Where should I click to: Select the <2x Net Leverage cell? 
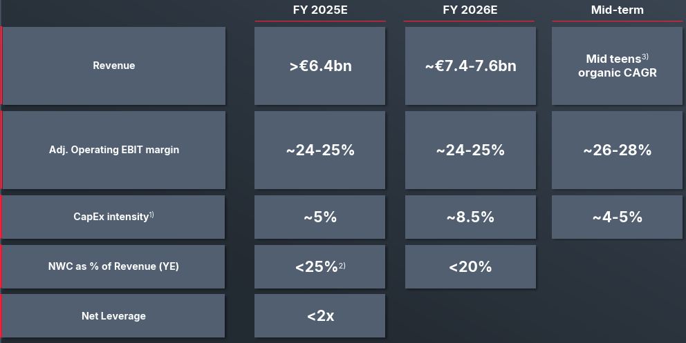point(319,316)
